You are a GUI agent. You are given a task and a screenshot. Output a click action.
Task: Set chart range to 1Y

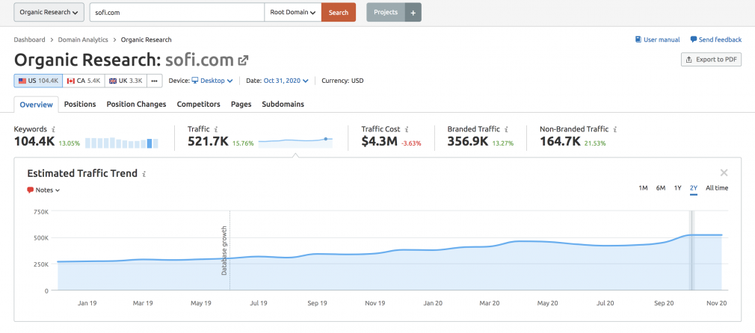677,188
